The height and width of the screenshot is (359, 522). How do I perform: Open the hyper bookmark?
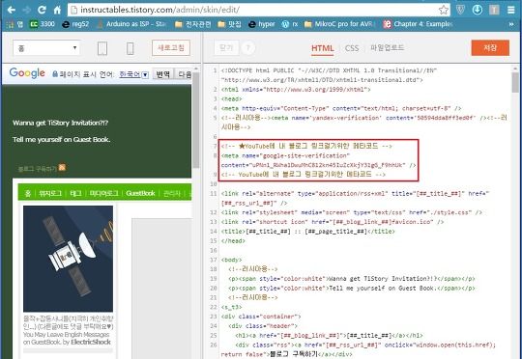(x=262, y=24)
